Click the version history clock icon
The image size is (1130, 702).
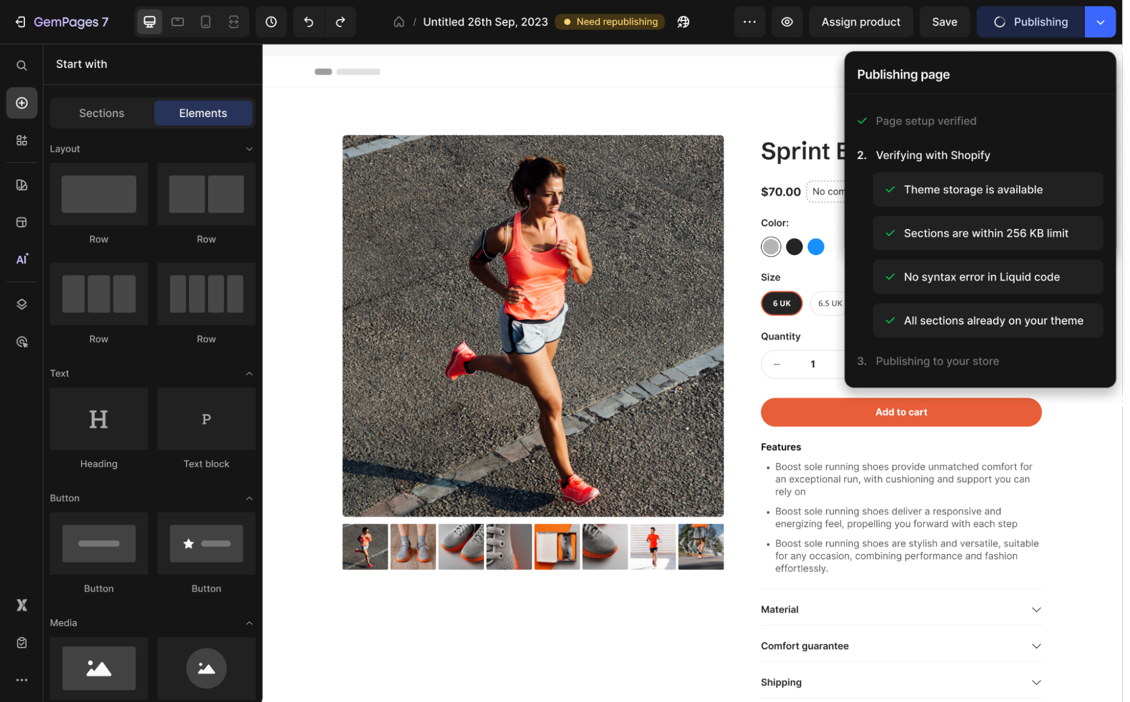pyautogui.click(x=271, y=22)
